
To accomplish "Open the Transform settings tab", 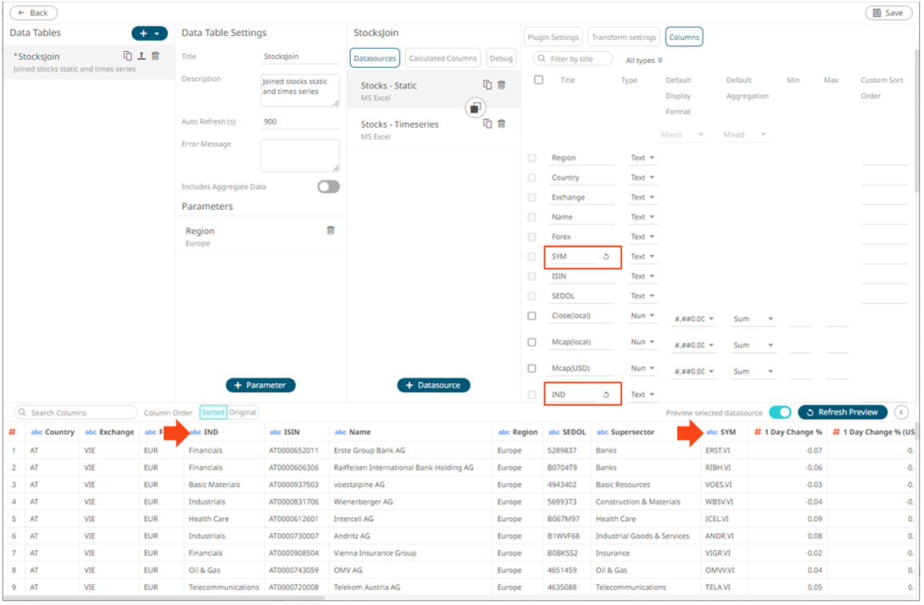I will (x=624, y=37).
